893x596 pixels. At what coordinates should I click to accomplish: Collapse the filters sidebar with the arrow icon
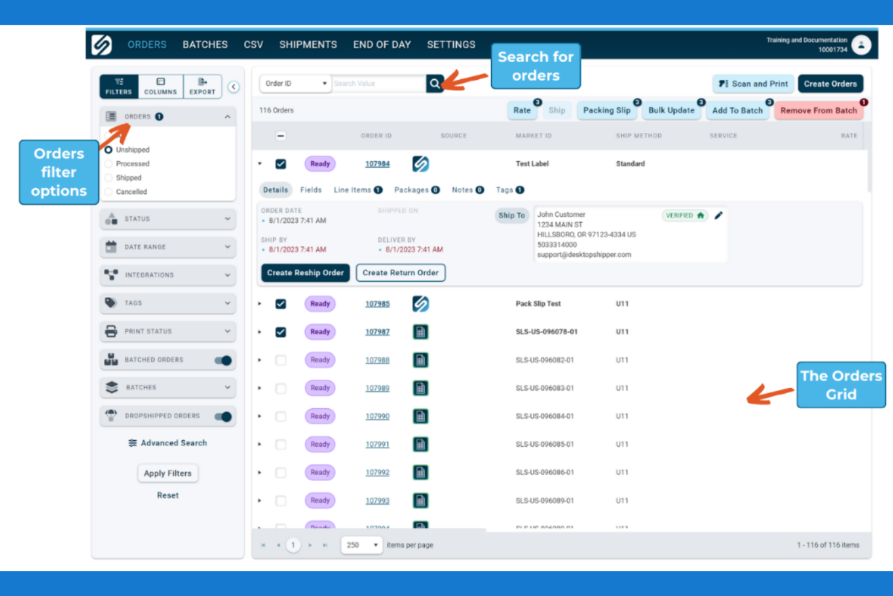pyautogui.click(x=234, y=87)
